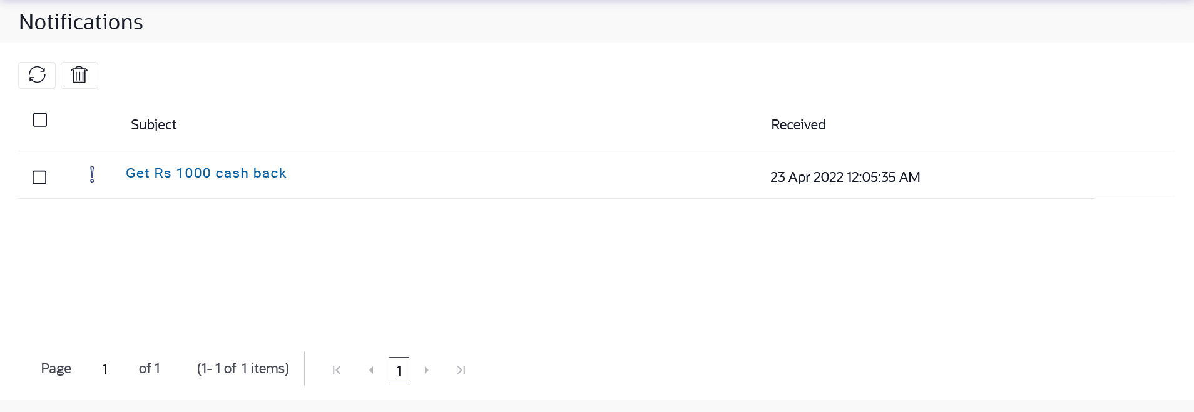The image size is (1194, 412).
Task: Check the cash back notification checkbox
Action: (39, 178)
